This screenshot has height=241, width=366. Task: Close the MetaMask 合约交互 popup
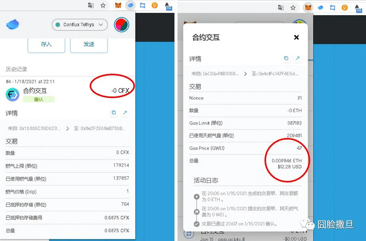tap(296, 37)
